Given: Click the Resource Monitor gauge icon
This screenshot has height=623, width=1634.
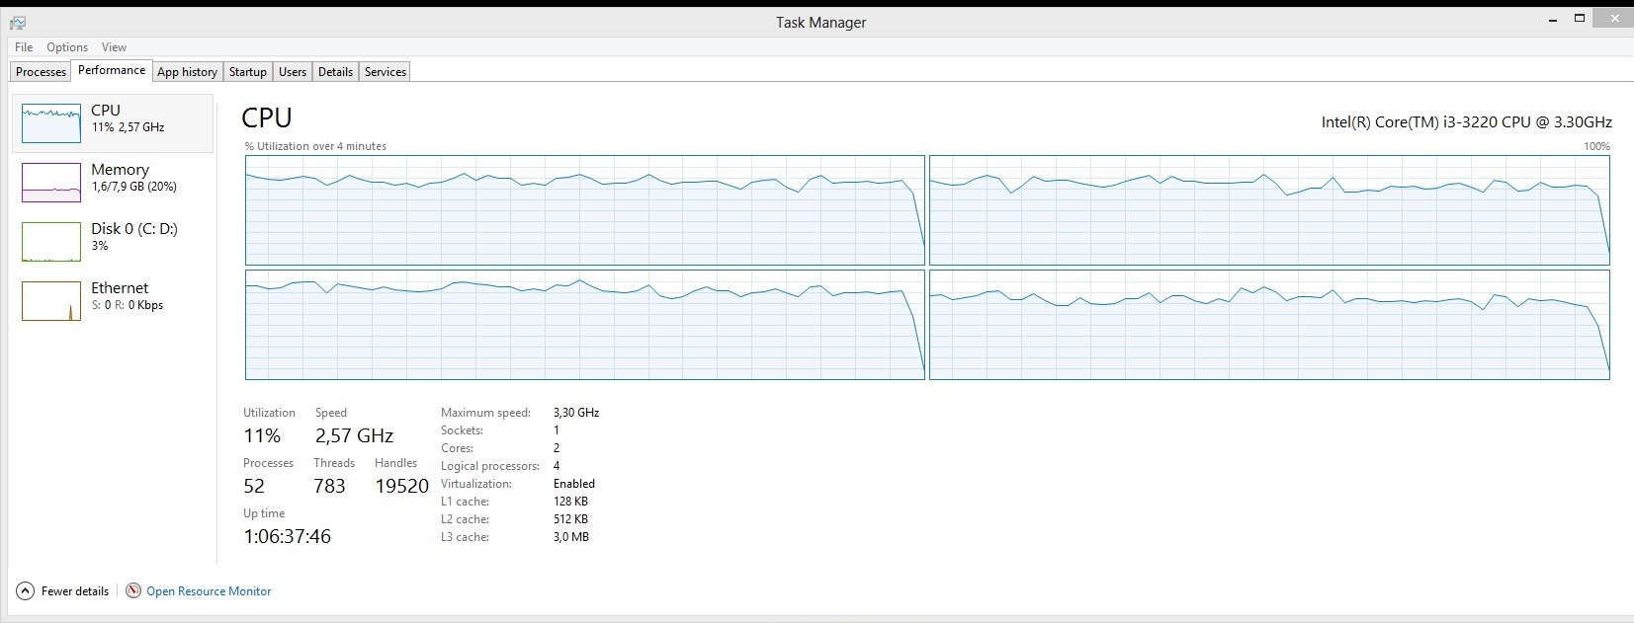Looking at the screenshot, I should [x=133, y=590].
